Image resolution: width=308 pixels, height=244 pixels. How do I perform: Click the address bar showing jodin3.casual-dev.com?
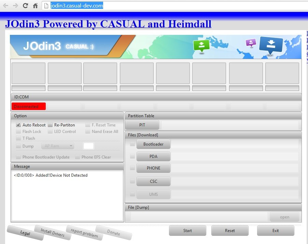(175, 6)
